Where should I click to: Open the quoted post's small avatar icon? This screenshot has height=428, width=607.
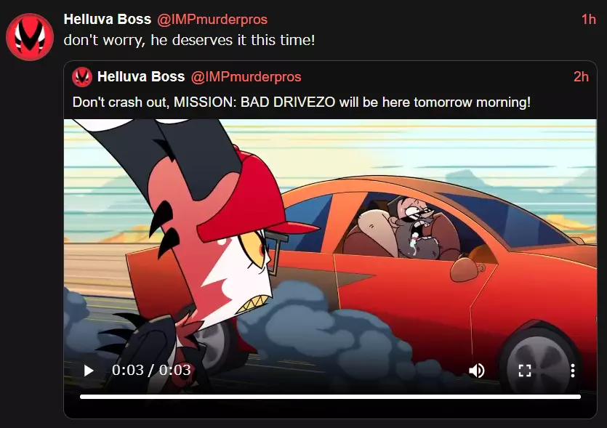82,76
